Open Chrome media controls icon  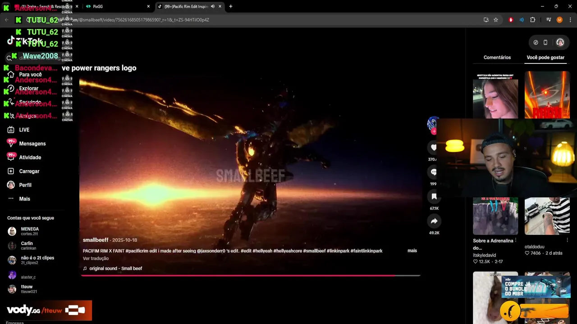coord(549,20)
